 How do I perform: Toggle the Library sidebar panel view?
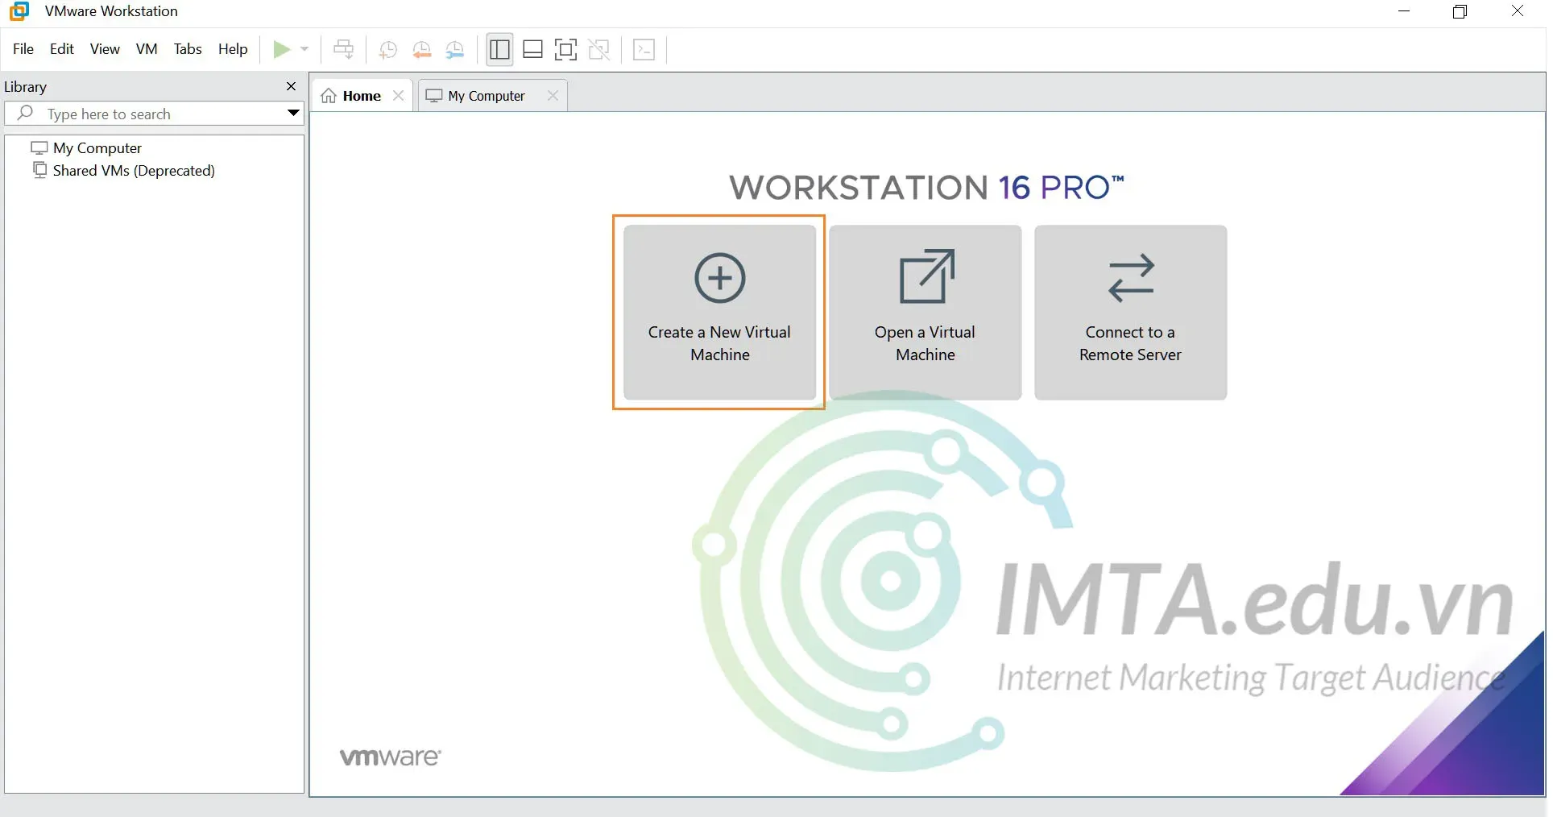coord(499,50)
